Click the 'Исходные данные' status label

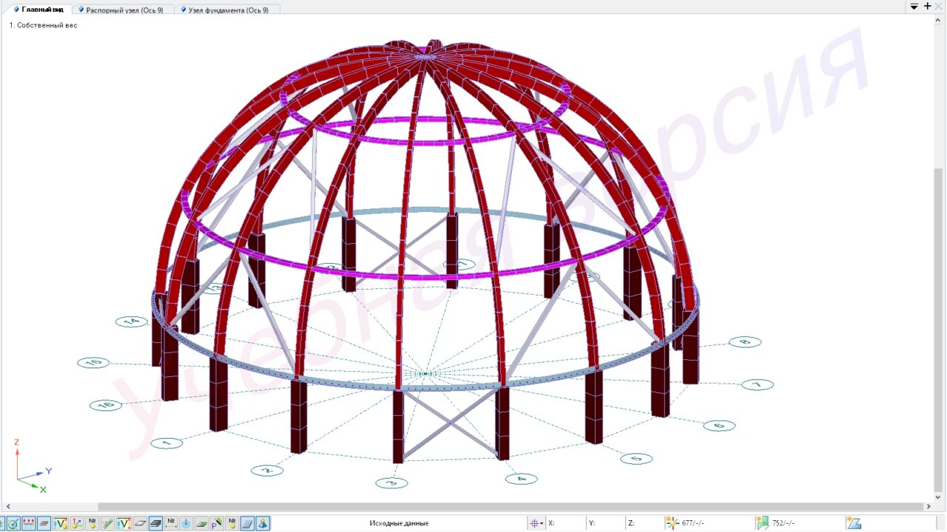pyautogui.click(x=399, y=523)
